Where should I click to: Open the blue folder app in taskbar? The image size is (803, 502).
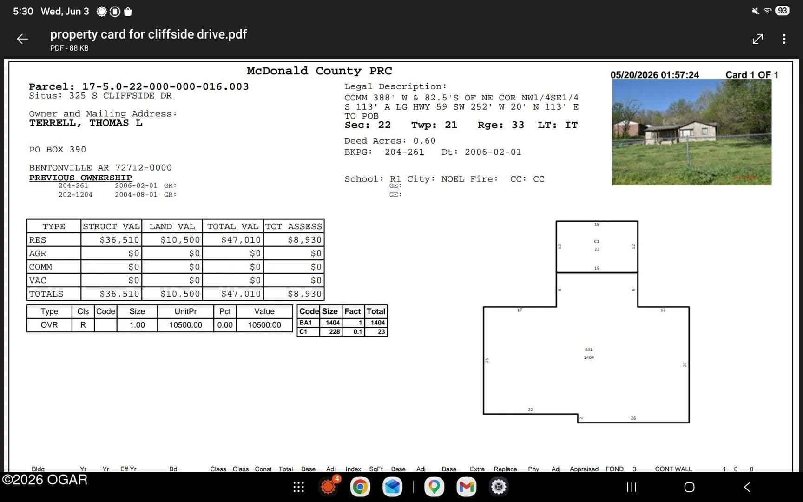(392, 487)
